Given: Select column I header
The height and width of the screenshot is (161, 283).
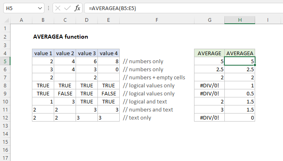Looking at the screenshot, I should 268,20.
